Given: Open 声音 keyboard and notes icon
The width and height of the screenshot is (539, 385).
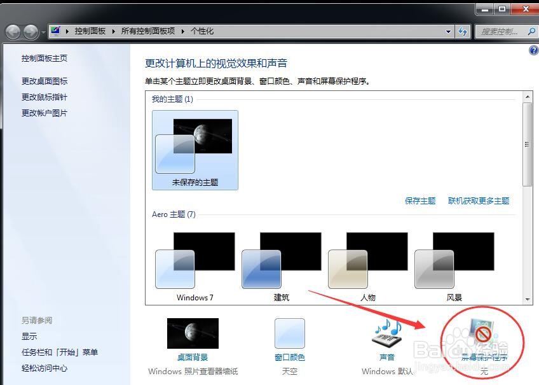Looking at the screenshot, I should coord(387,333).
